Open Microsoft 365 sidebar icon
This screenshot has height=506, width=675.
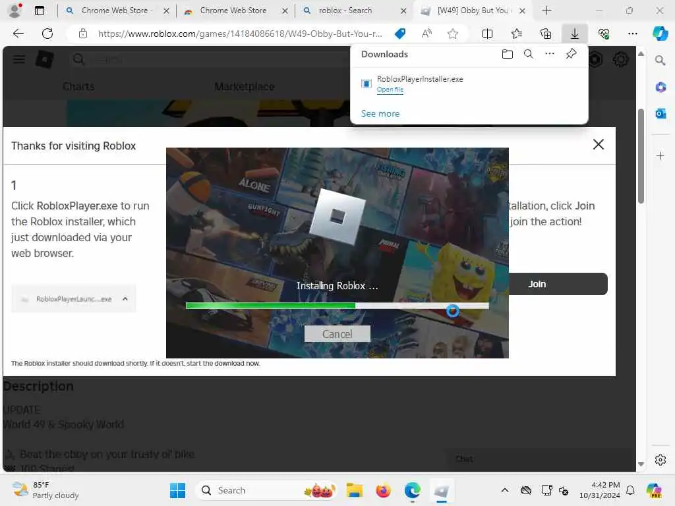[660, 88]
